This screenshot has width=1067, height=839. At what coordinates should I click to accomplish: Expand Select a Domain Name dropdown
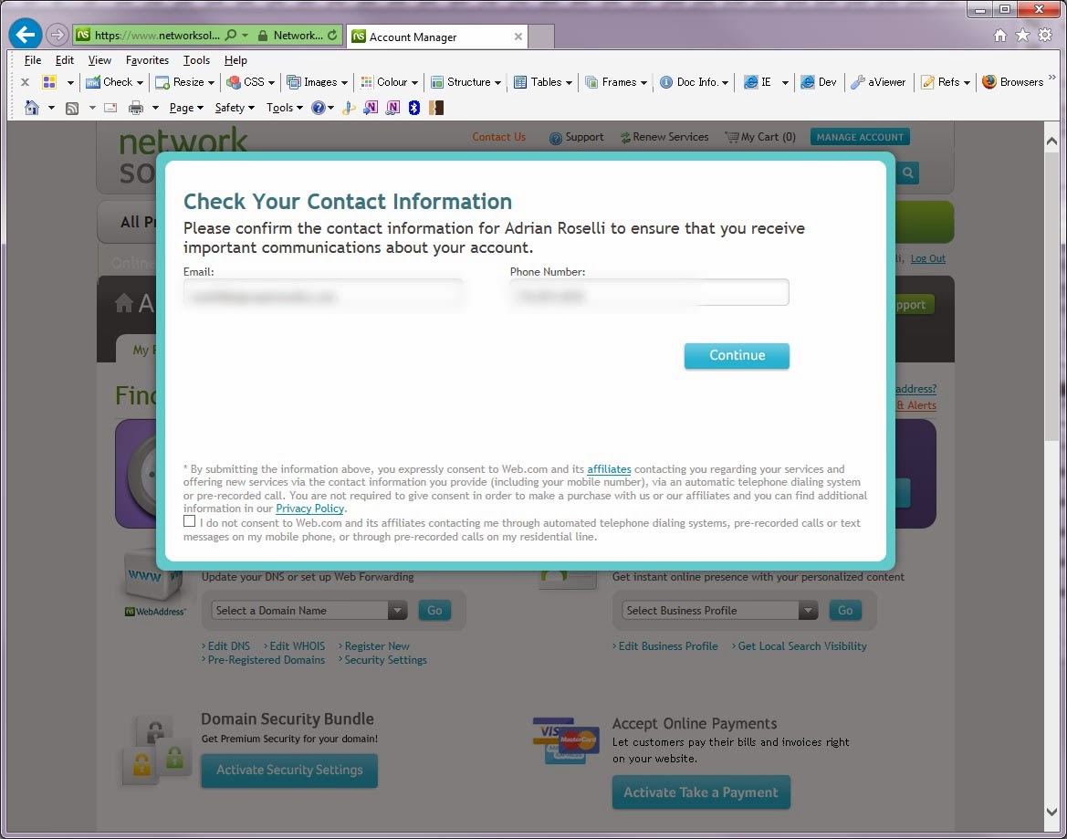point(397,611)
